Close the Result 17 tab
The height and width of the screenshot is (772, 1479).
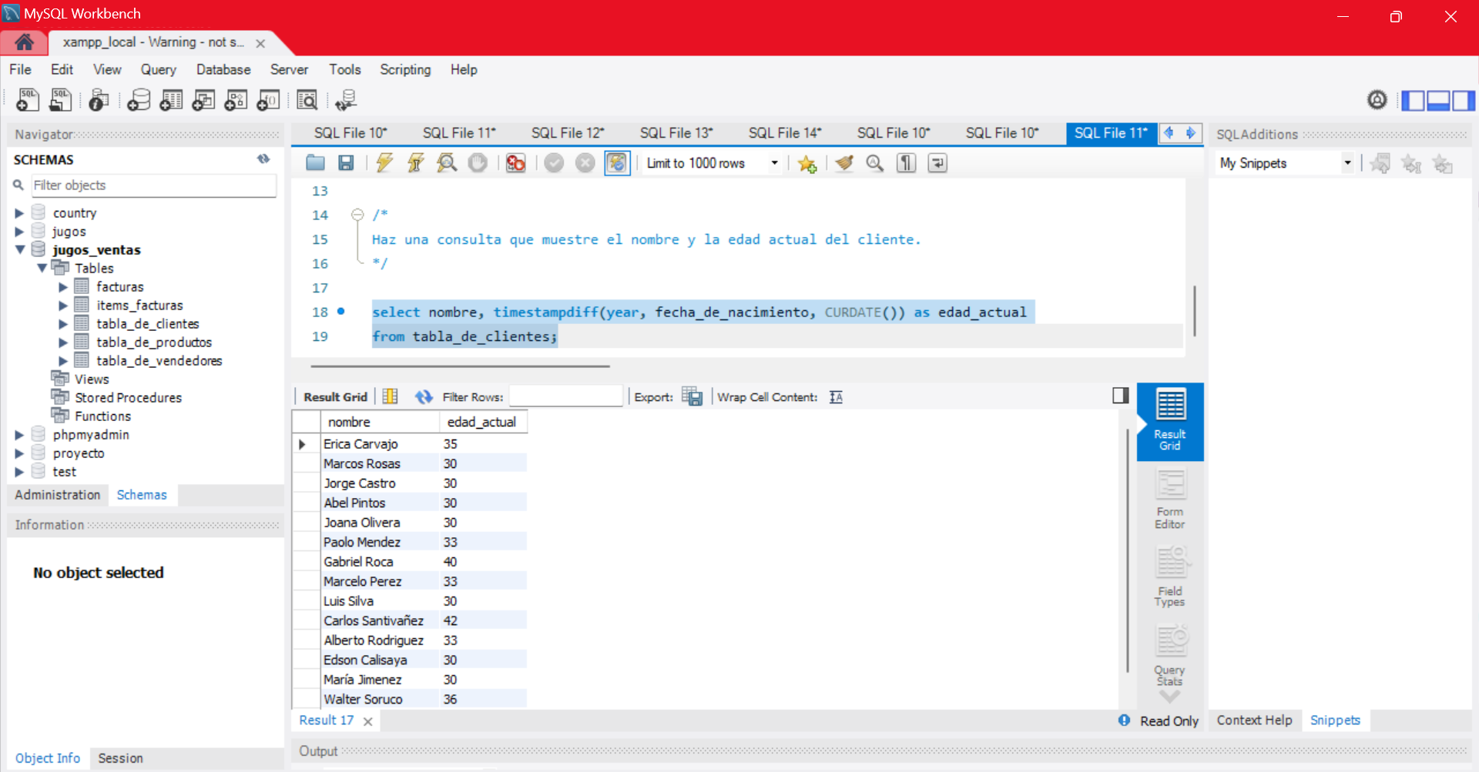click(x=368, y=721)
